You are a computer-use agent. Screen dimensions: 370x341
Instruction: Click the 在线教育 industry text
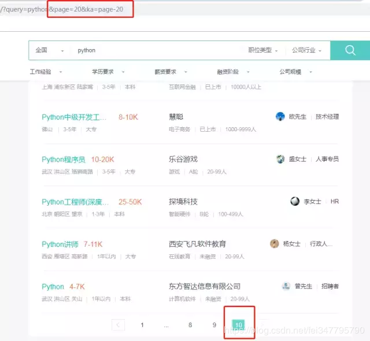pos(179,257)
